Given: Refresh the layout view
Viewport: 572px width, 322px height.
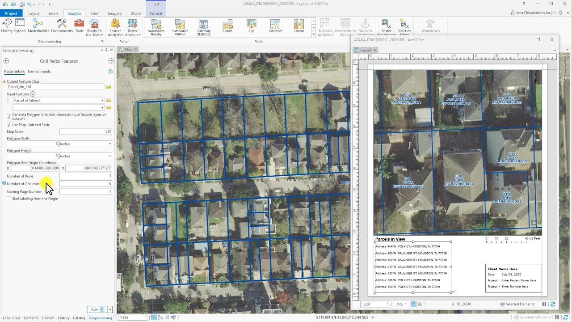Looking at the screenshot, I should pos(553,304).
